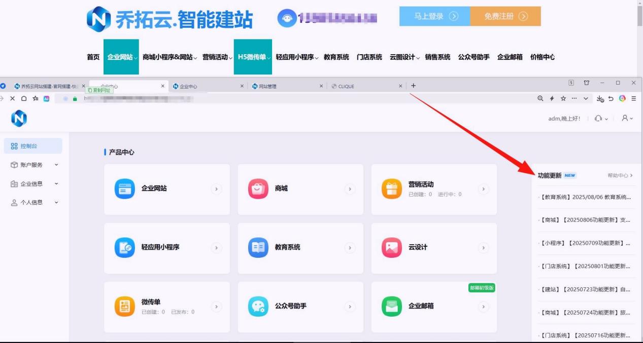Click the 马上登录 button

(x=435, y=16)
